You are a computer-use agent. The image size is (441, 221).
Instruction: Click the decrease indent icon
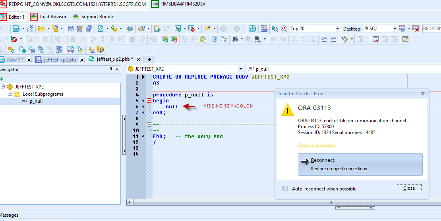coord(333,39)
